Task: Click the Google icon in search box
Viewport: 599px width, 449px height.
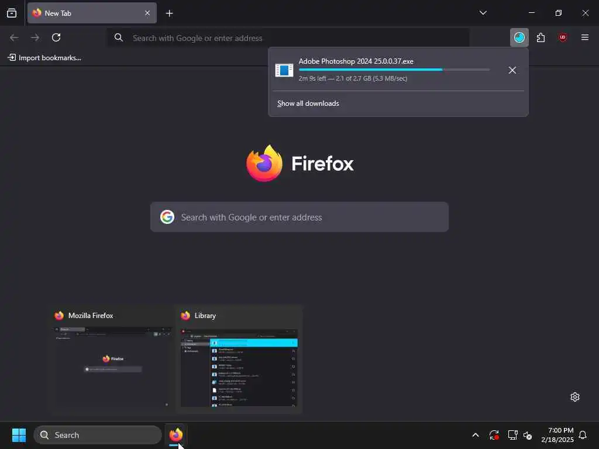Action: click(x=167, y=217)
